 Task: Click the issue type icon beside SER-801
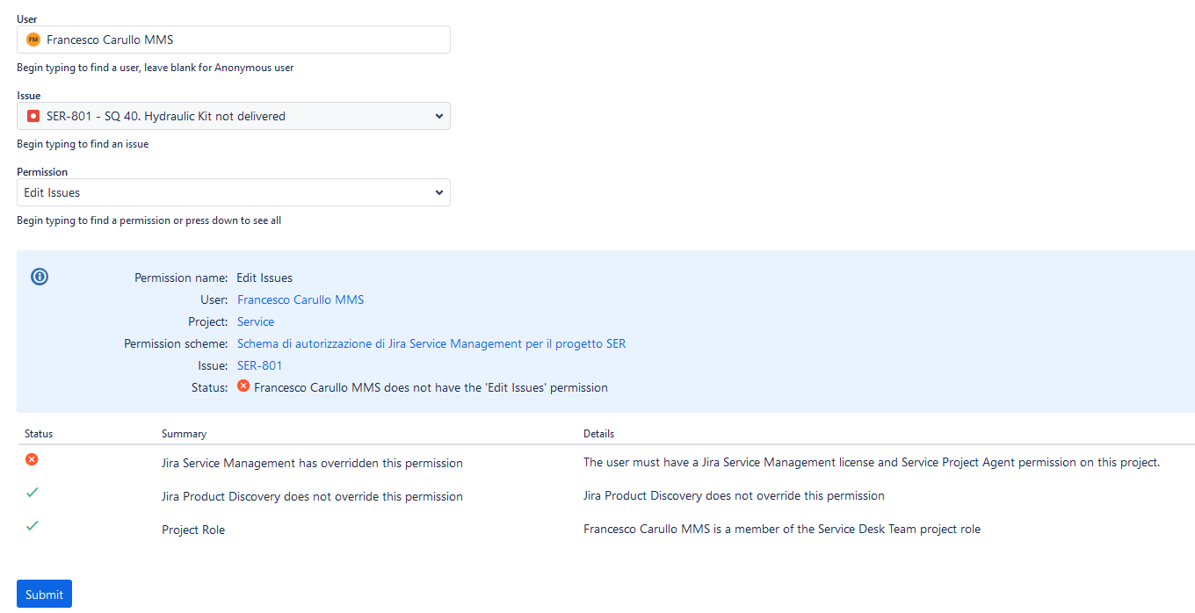coord(33,116)
